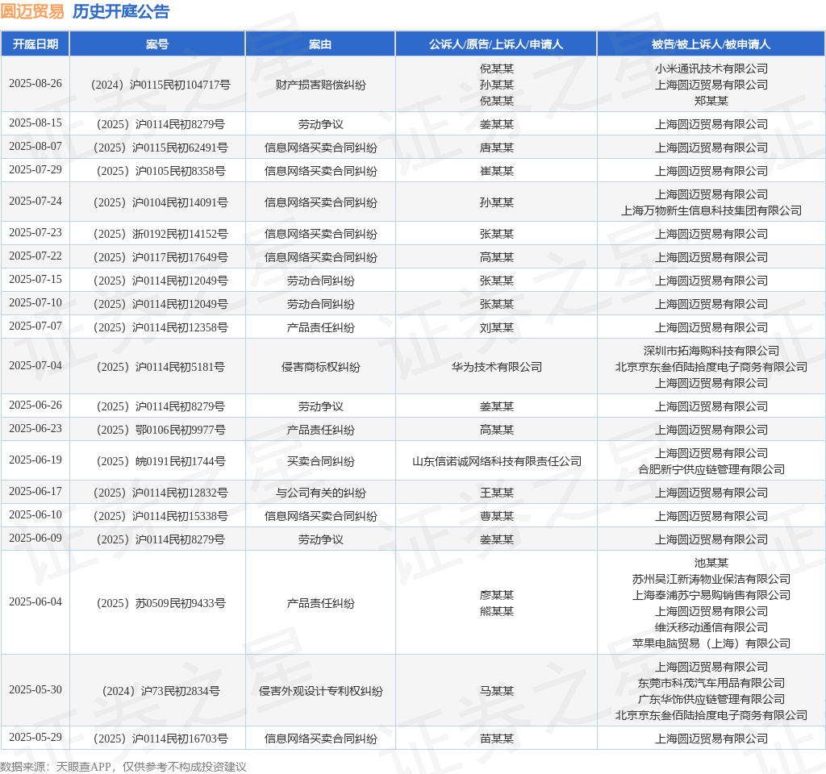Viewport: 826px width, 774px height.
Task: Click the 历史开庭公告 heading
Action: click(x=121, y=11)
